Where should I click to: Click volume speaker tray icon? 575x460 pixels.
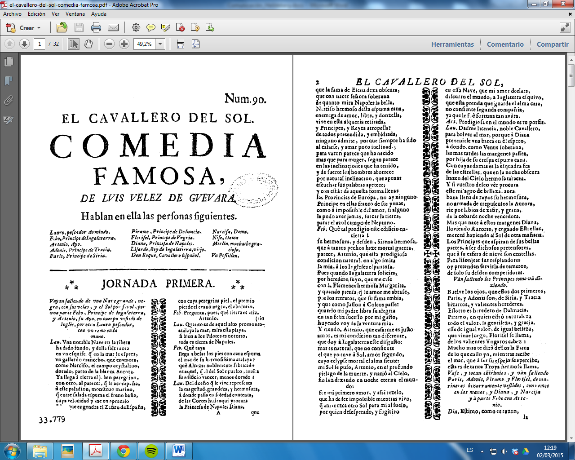point(504,451)
